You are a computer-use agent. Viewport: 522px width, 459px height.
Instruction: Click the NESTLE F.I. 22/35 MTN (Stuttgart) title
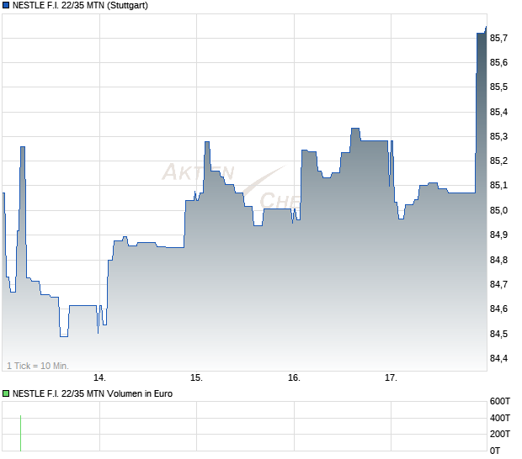(80, 5)
